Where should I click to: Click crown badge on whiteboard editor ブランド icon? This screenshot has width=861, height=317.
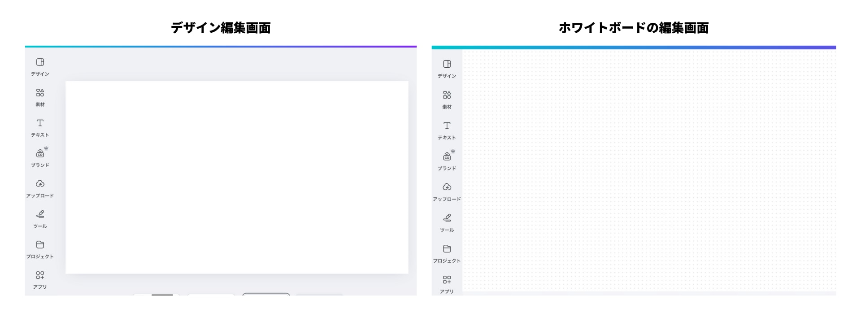[x=453, y=151]
